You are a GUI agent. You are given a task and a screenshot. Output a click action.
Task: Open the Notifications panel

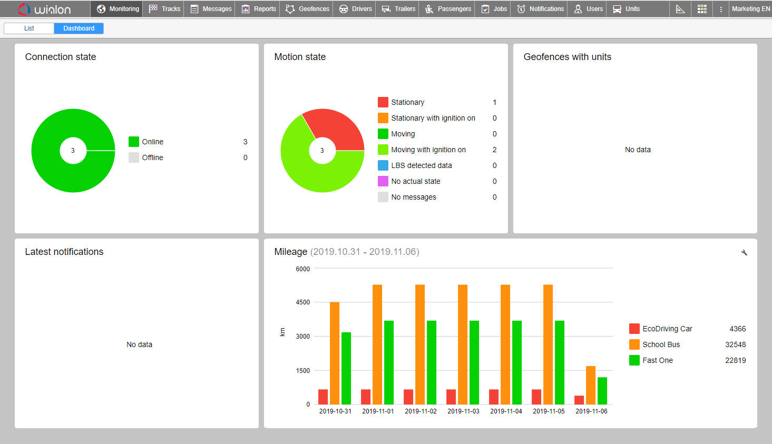[x=541, y=9]
